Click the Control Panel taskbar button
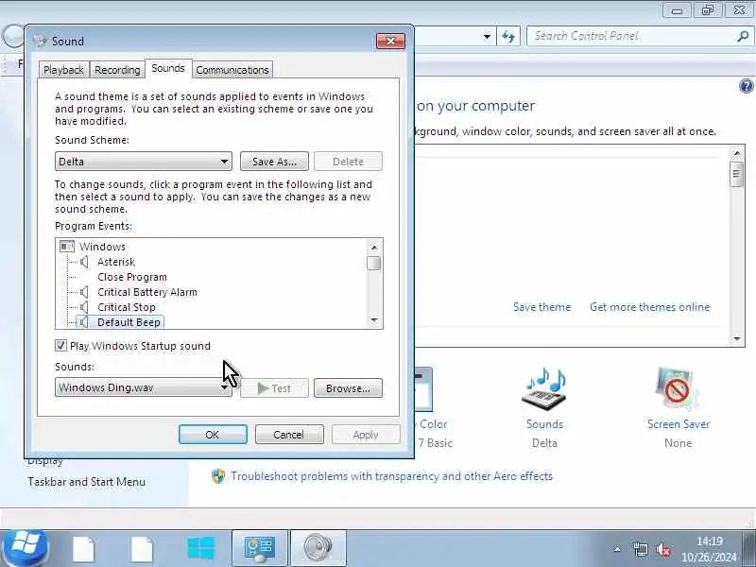 259,549
